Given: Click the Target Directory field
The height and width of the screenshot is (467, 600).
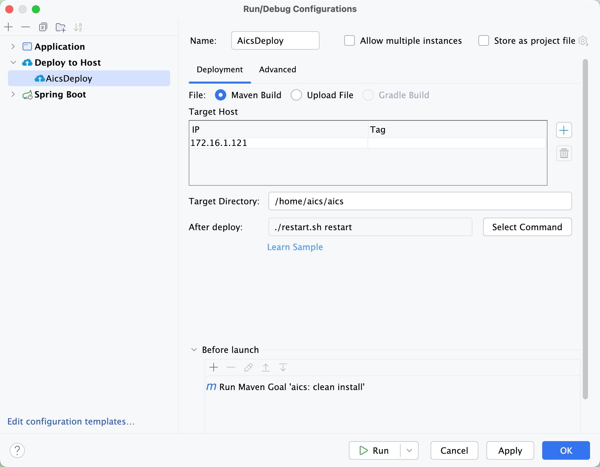Looking at the screenshot, I should tap(420, 201).
